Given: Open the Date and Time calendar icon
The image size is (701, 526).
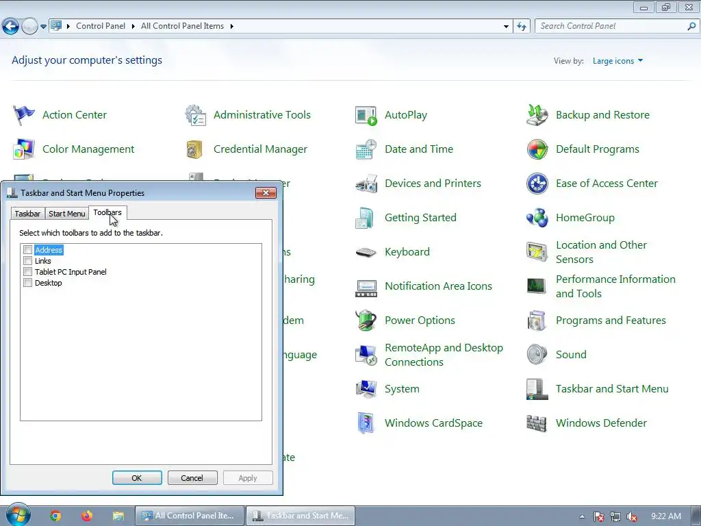Looking at the screenshot, I should (366, 149).
